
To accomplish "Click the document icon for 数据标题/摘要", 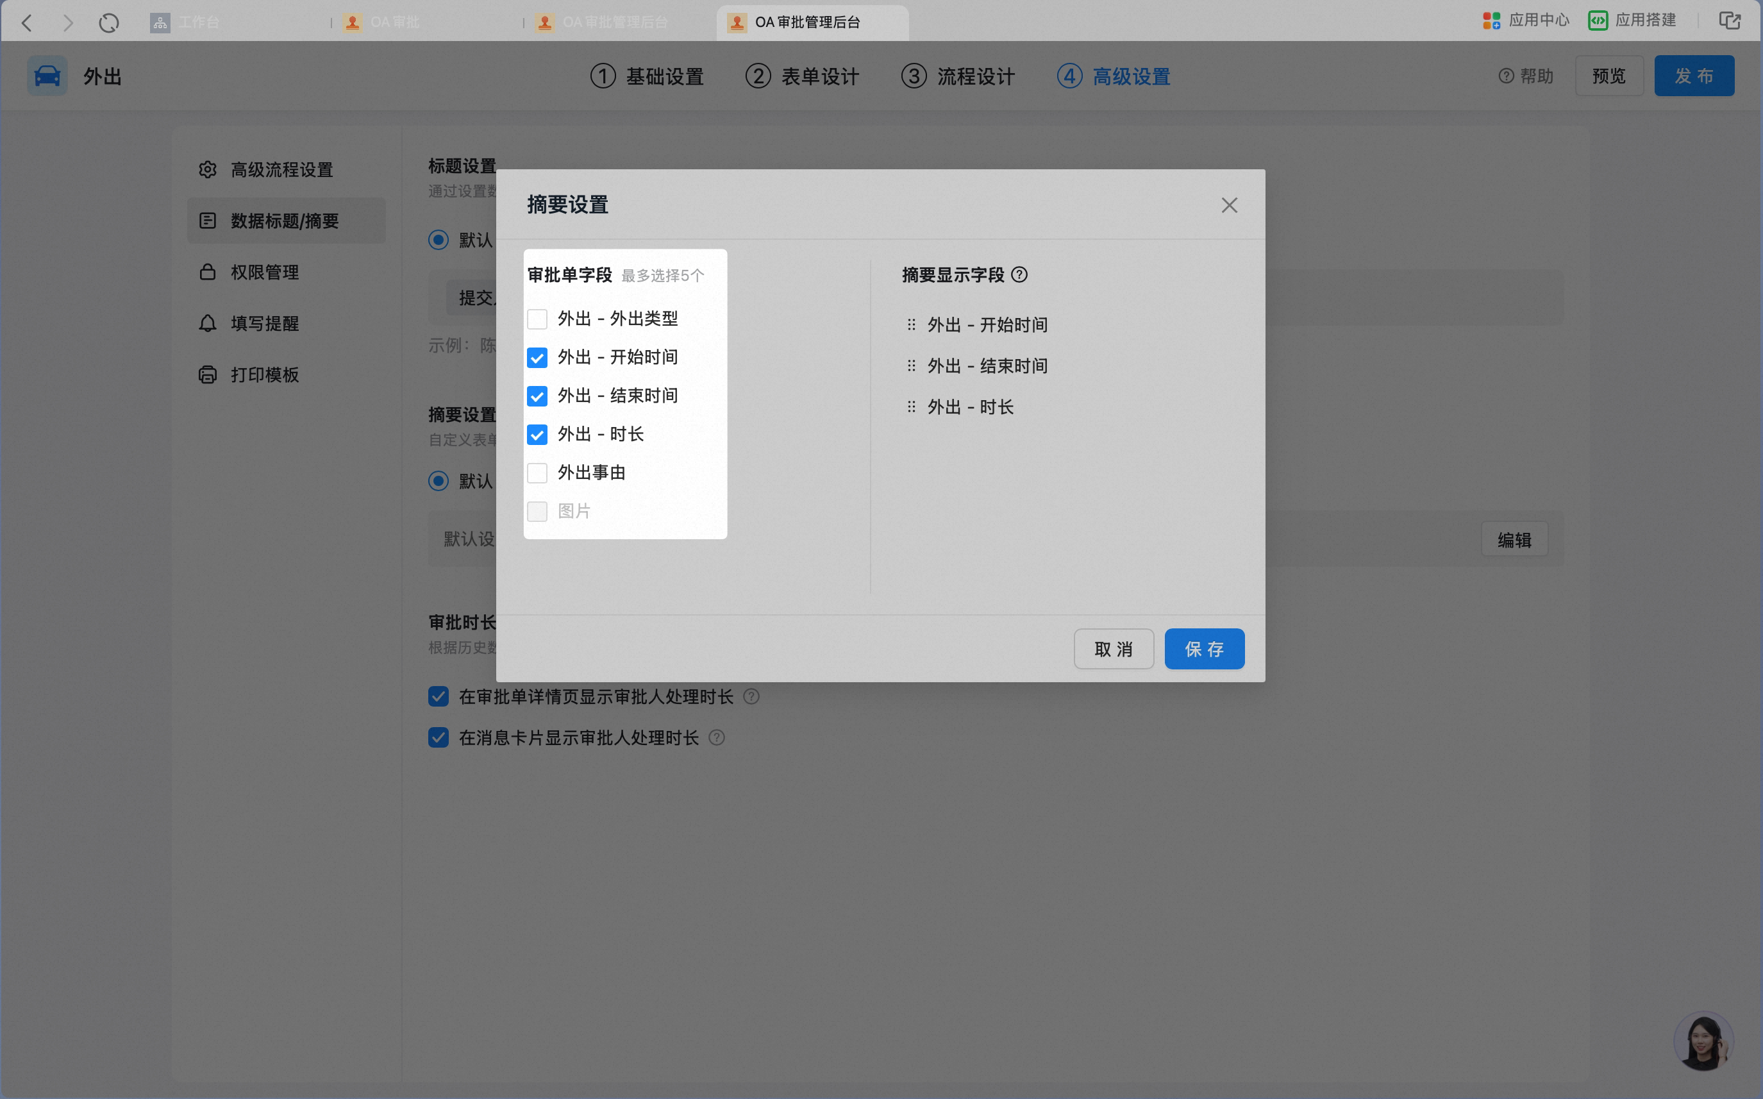I will click(x=208, y=220).
